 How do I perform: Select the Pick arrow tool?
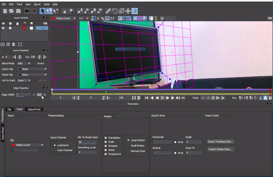pyautogui.click(x=42, y=11)
